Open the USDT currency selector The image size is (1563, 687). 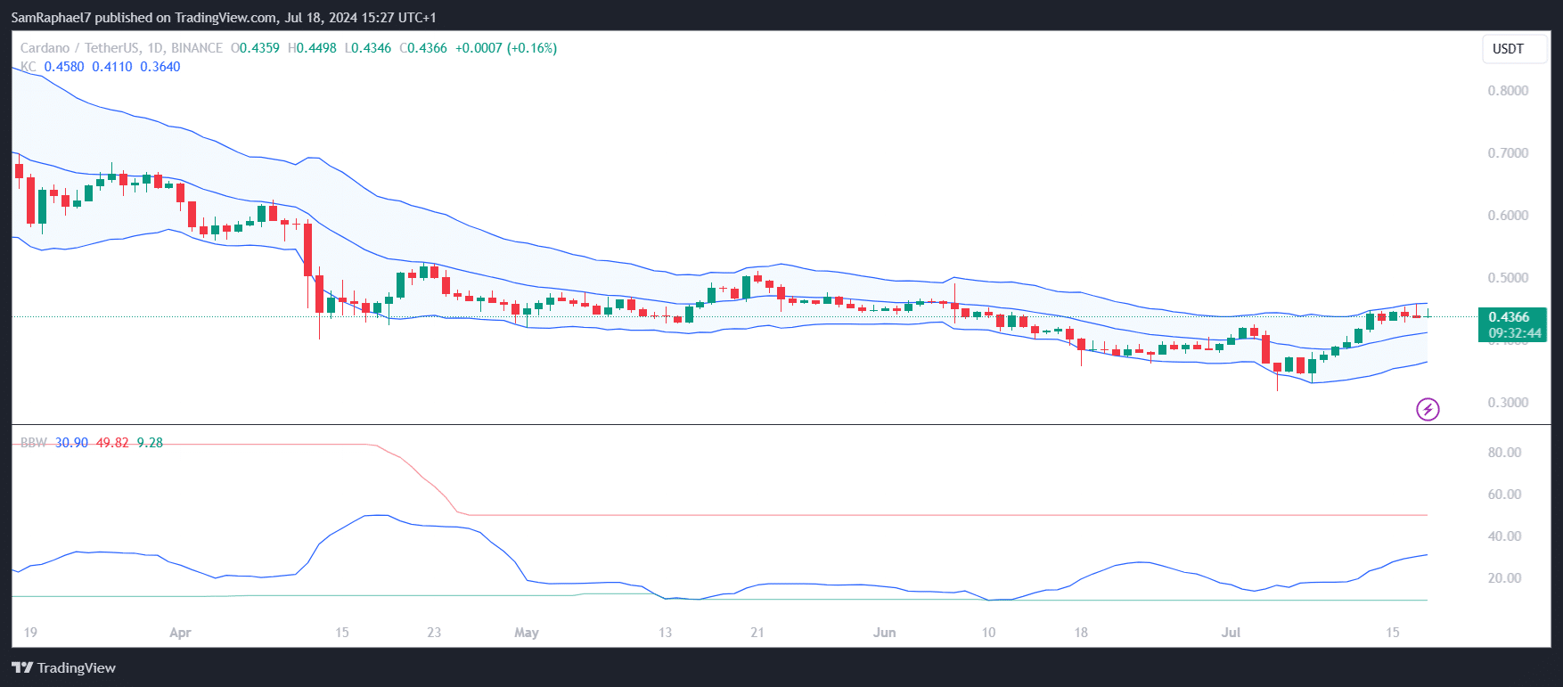pyautogui.click(x=1514, y=49)
